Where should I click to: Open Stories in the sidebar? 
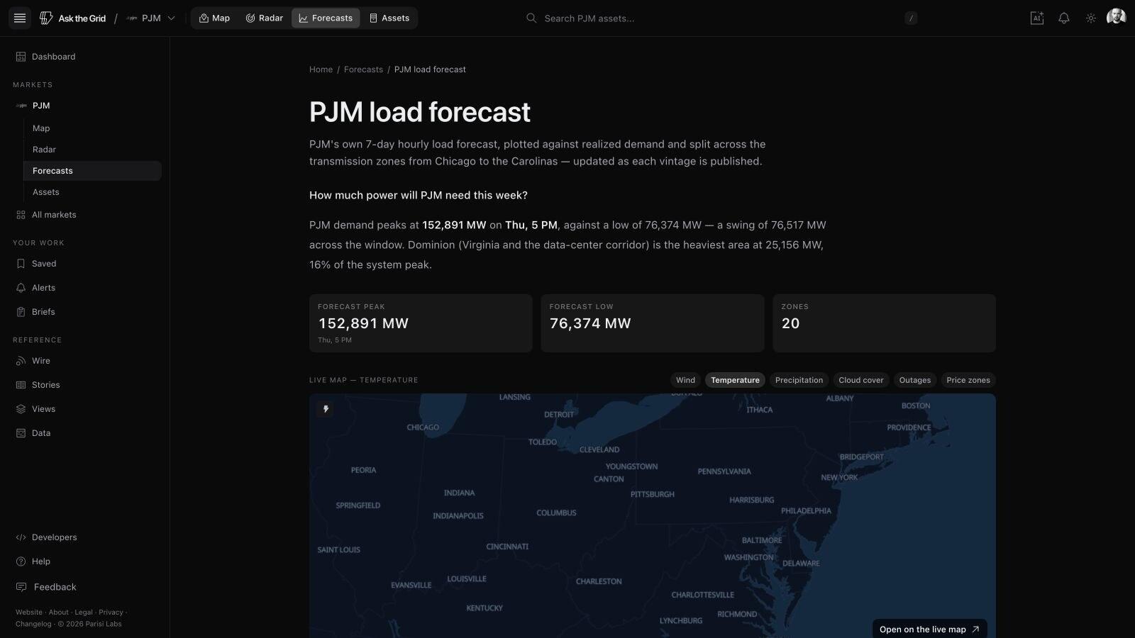[x=85, y=385]
